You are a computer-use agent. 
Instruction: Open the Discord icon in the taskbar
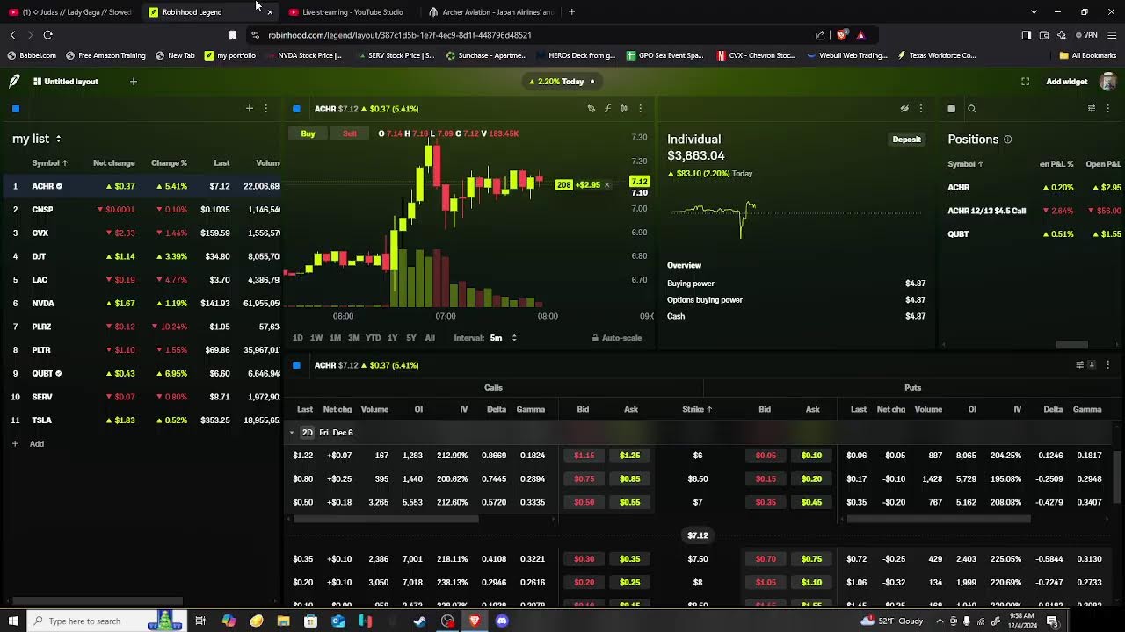(502, 621)
